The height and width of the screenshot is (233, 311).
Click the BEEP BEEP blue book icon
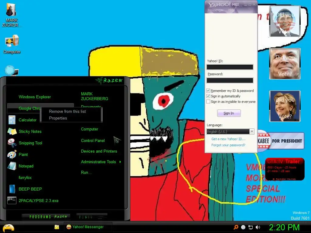(x=12, y=189)
